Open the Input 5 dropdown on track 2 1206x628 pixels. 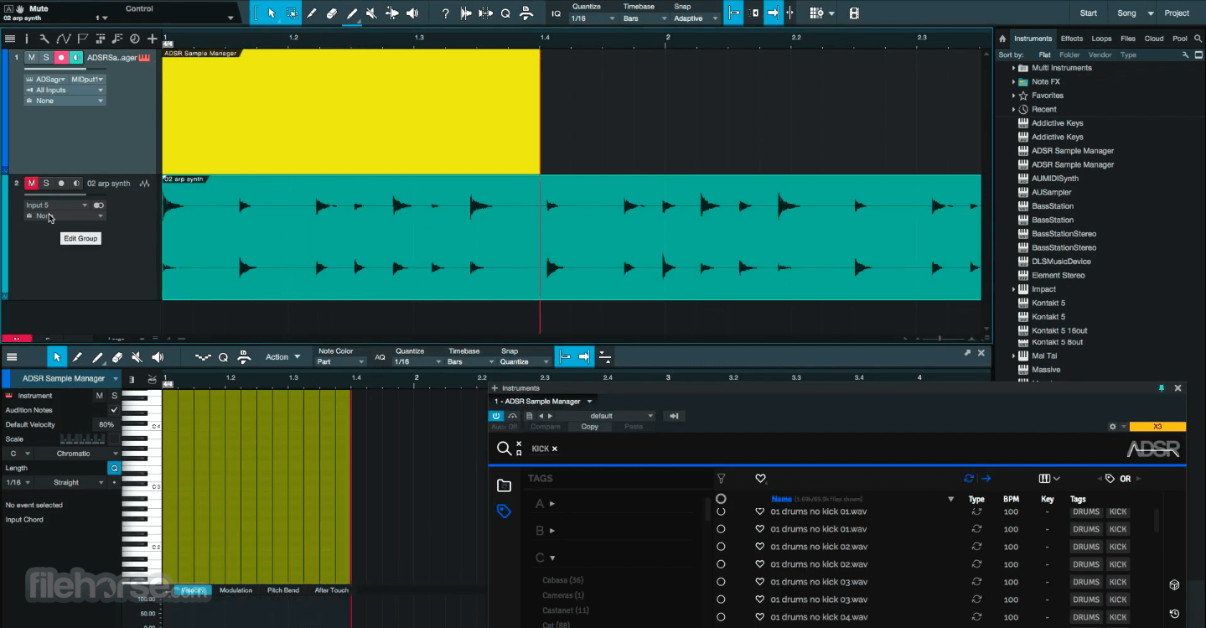pos(56,205)
